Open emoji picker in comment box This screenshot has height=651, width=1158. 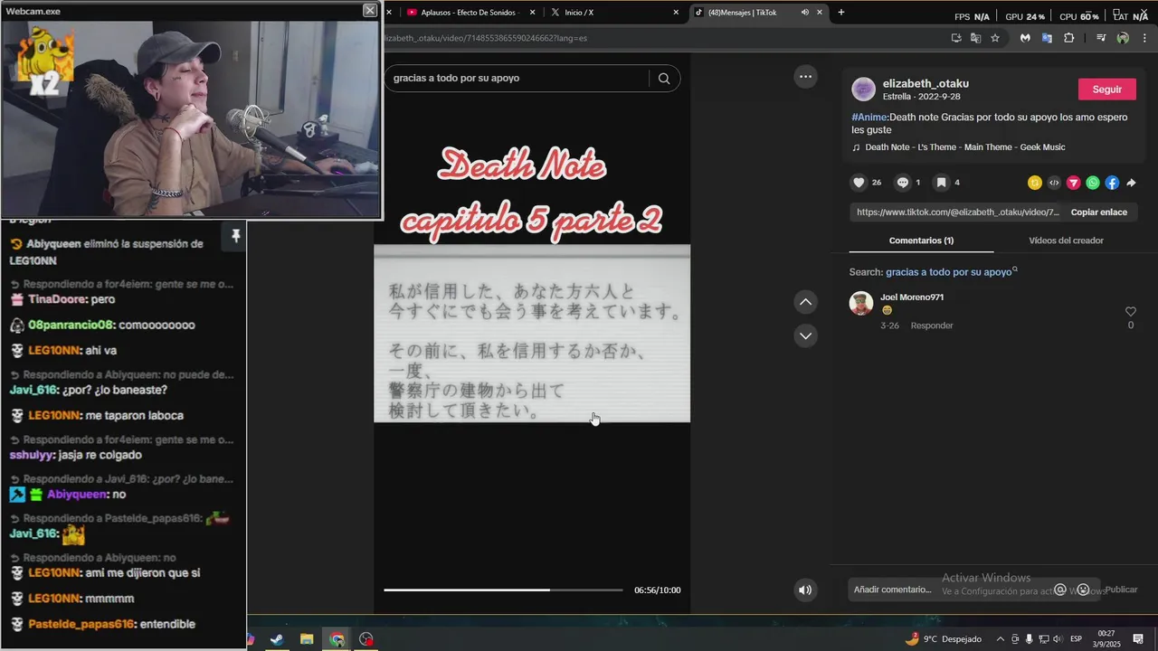[x=1083, y=590]
